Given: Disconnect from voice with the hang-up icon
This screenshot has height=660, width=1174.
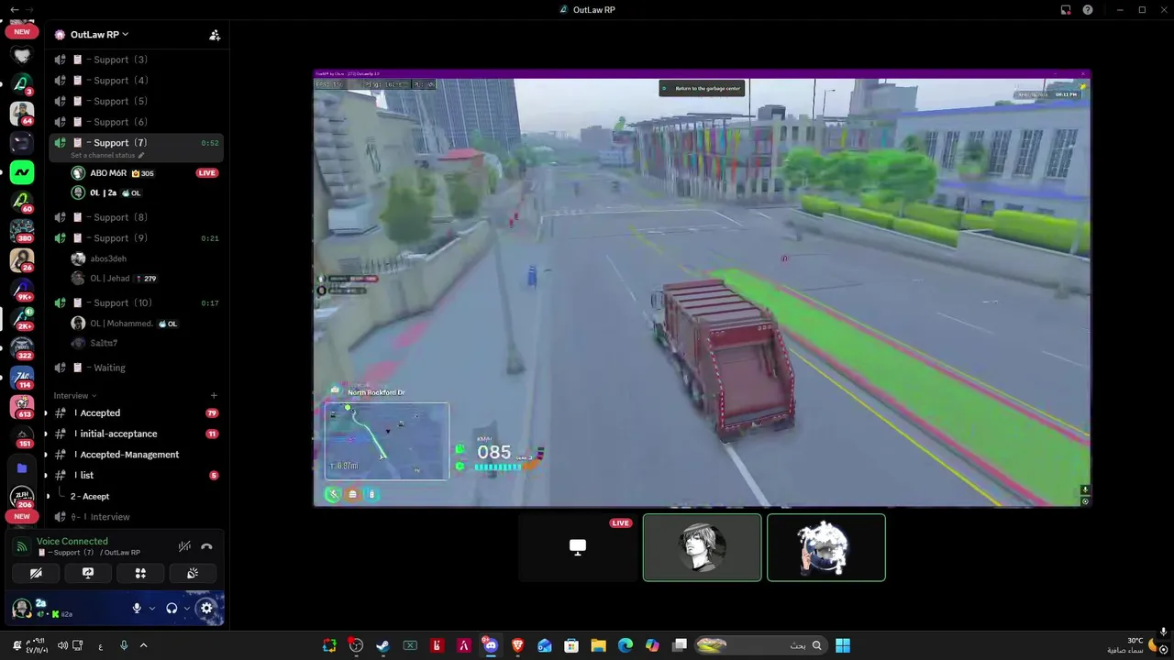Looking at the screenshot, I should tap(206, 547).
